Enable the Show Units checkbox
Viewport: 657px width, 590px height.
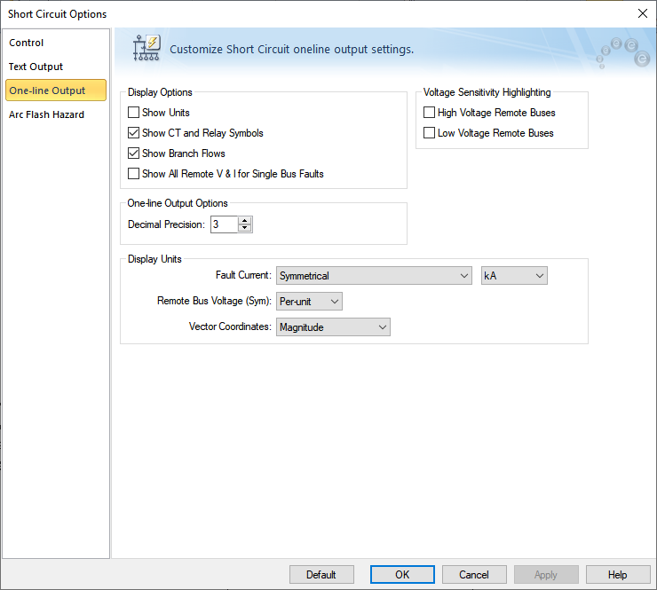pyautogui.click(x=134, y=113)
